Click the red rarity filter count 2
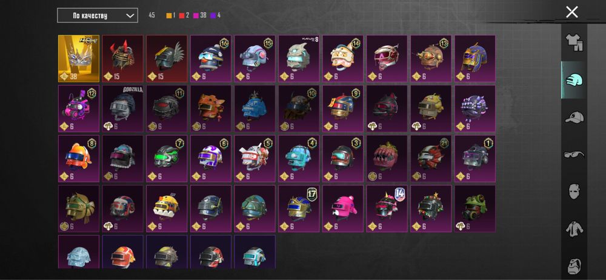The image size is (606, 280). point(187,16)
